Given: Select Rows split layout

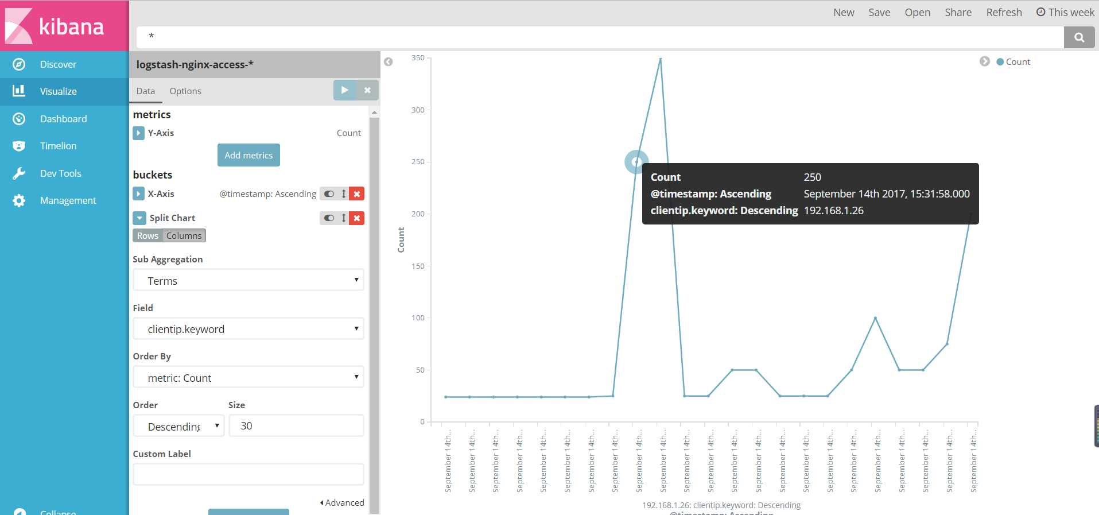Looking at the screenshot, I should point(147,235).
